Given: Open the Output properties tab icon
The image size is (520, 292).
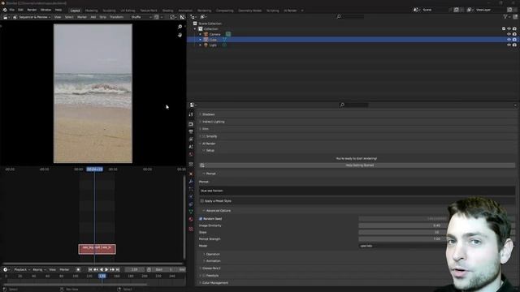Looking at the screenshot, I should tap(191, 131).
